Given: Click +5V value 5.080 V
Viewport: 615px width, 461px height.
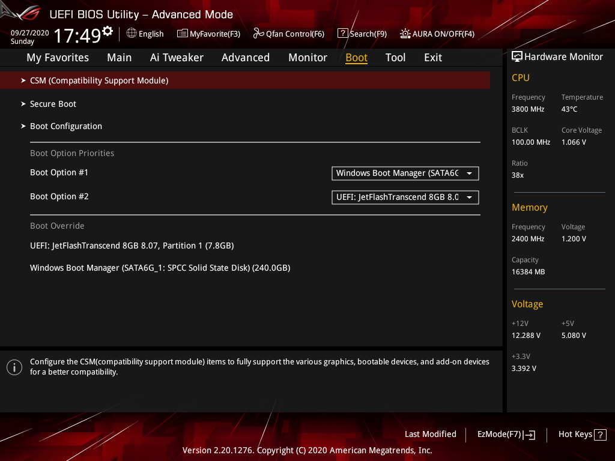Looking at the screenshot, I should pyautogui.click(x=574, y=336).
